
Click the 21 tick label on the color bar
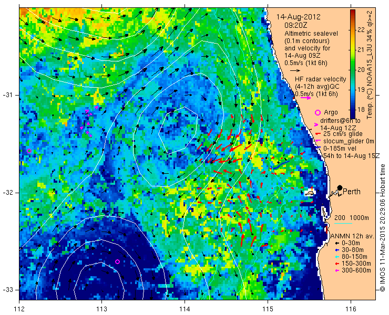(x=361, y=50)
